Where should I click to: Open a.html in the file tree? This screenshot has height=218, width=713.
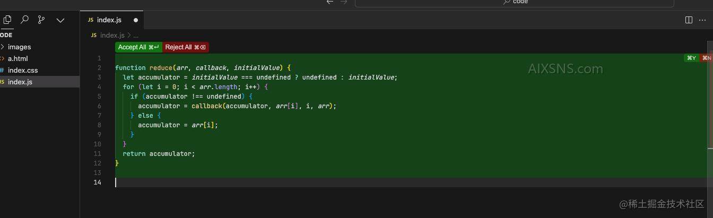click(18, 58)
